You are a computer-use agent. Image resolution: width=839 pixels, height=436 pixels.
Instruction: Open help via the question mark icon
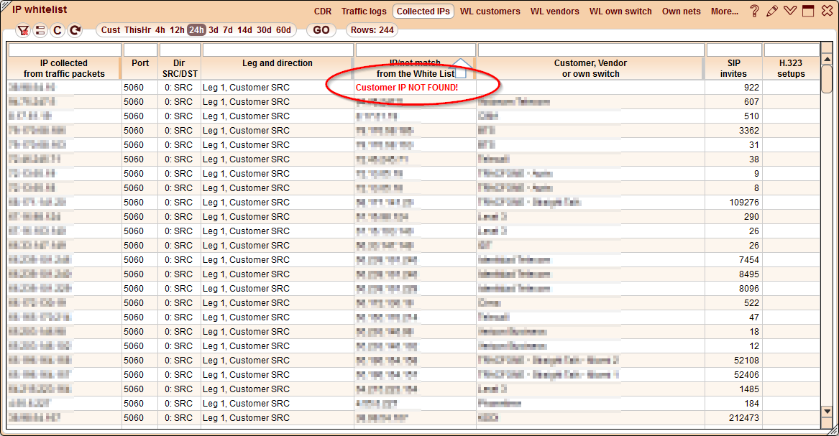(x=753, y=10)
